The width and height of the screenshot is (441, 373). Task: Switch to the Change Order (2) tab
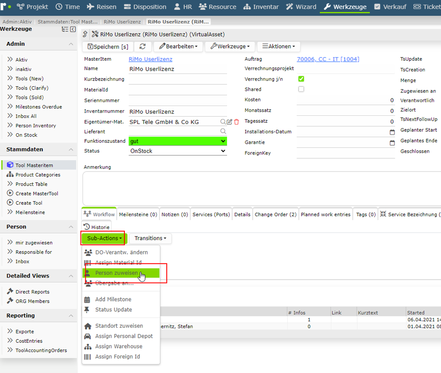pyautogui.click(x=275, y=214)
